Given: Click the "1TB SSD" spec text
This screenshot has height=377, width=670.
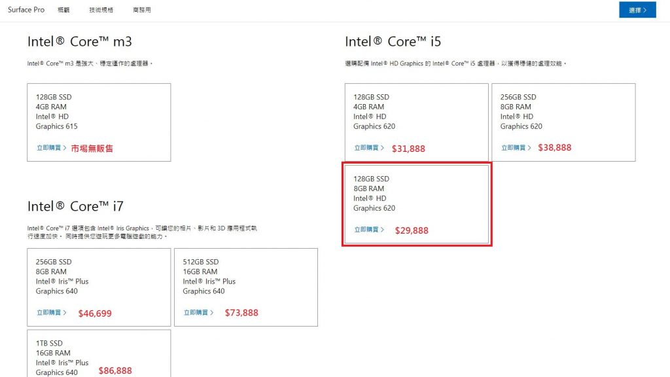Looking at the screenshot, I should (x=49, y=343).
